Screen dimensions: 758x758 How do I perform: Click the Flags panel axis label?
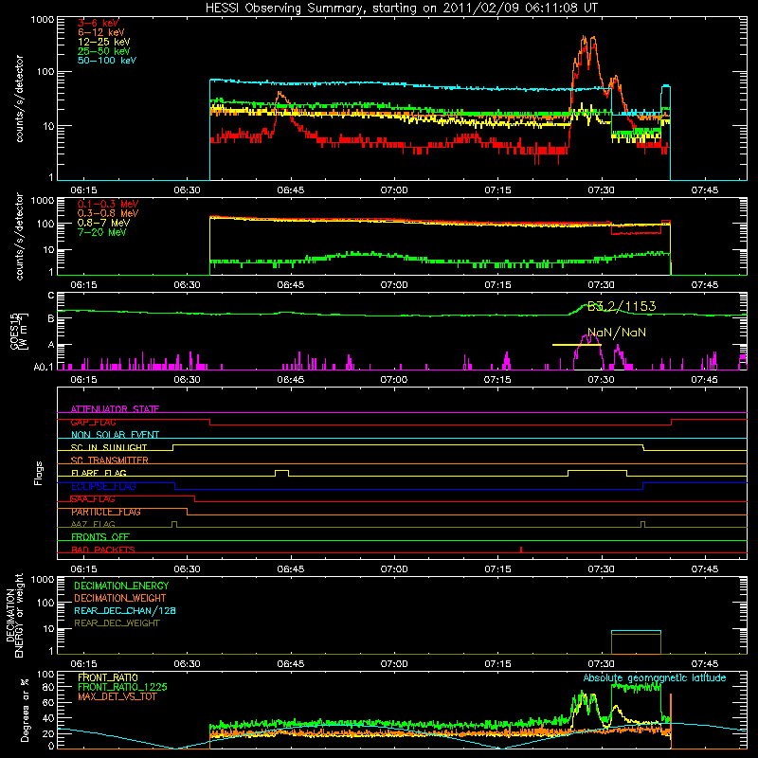[38, 473]
